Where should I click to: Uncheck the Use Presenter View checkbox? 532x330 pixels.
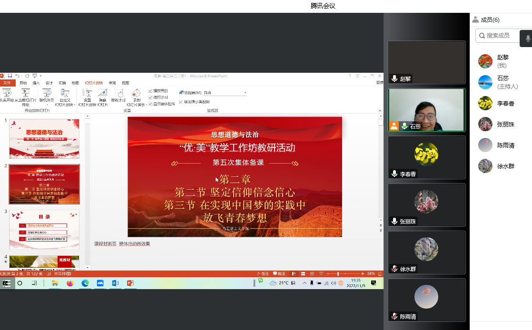click(181, 102)
